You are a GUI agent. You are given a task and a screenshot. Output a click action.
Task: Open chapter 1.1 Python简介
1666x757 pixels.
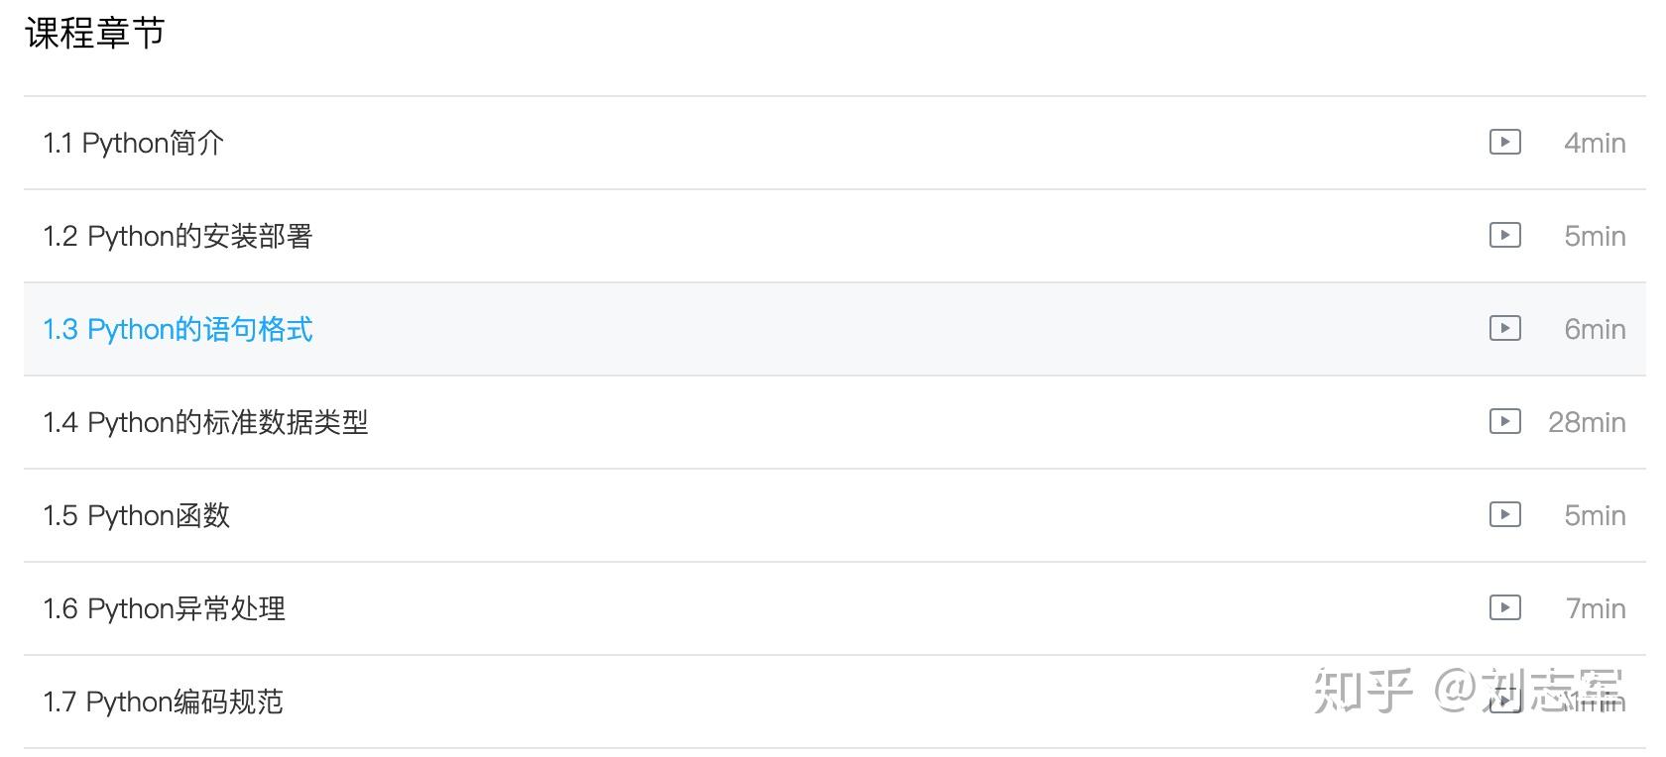(x=134, y=144)
